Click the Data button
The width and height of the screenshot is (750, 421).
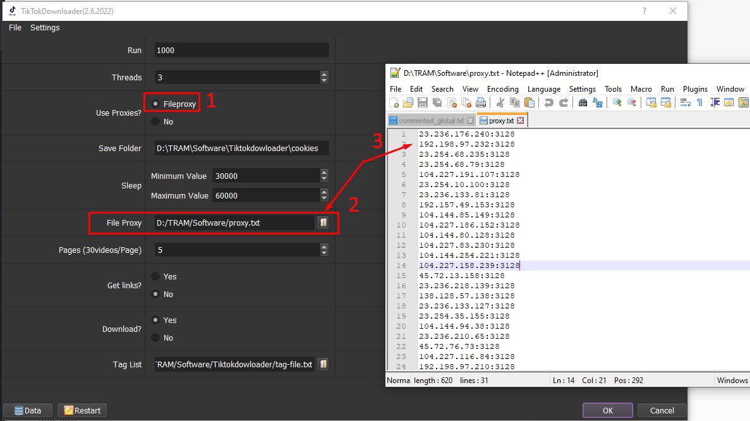[x=28, y=410]
